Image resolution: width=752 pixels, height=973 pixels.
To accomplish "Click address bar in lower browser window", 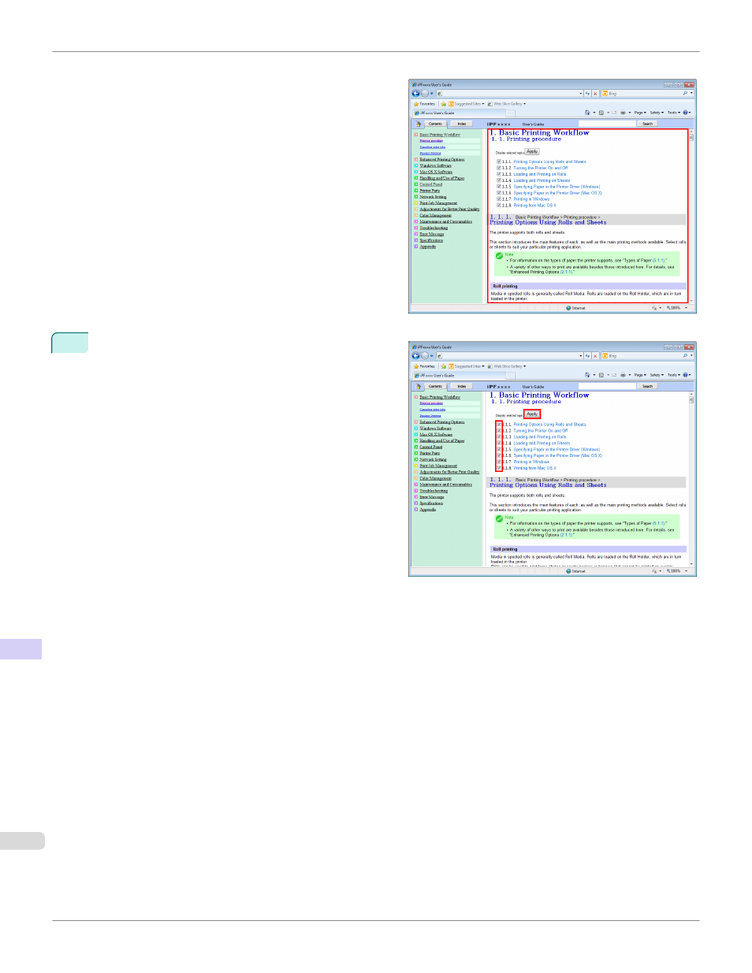I will (508, 355).
